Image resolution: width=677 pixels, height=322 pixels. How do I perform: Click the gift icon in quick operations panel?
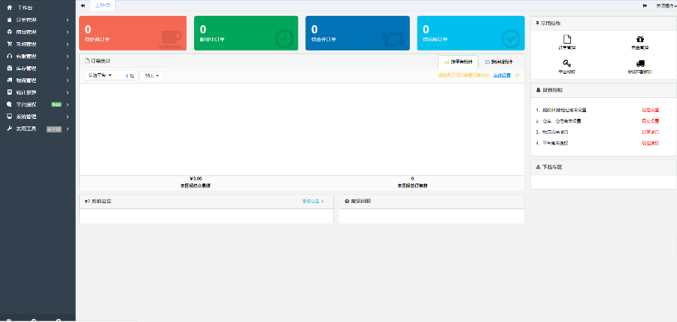639,40
